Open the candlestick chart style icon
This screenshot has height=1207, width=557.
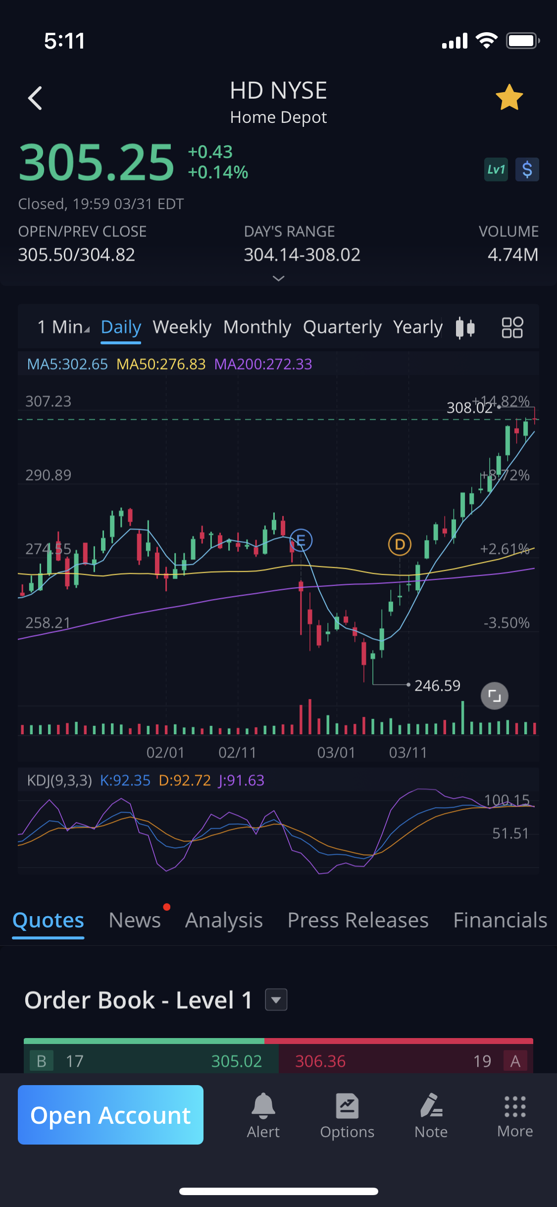pyautogui.click(x=465, y=328)
